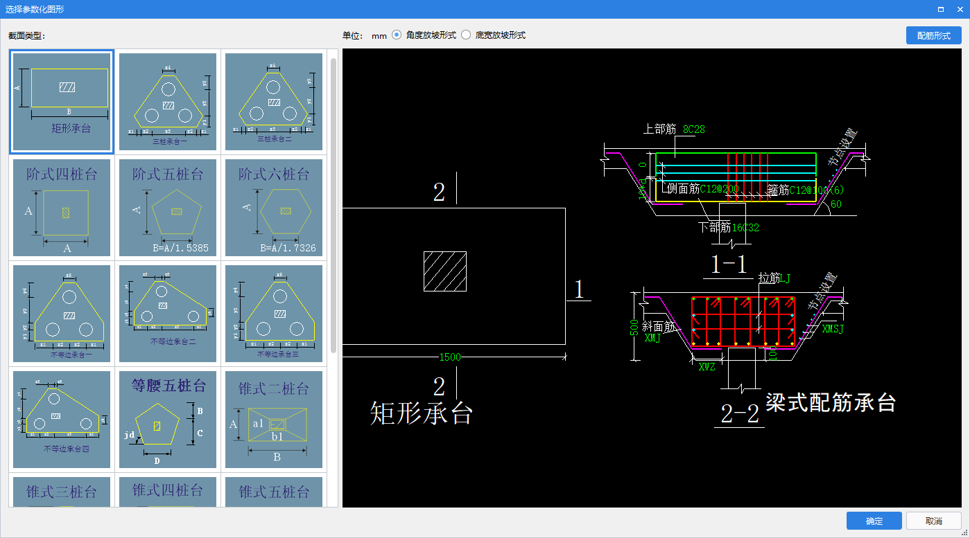Confirm with the 确定 button
Viewport: 970px width, 538px height.
tap(874, 521)
